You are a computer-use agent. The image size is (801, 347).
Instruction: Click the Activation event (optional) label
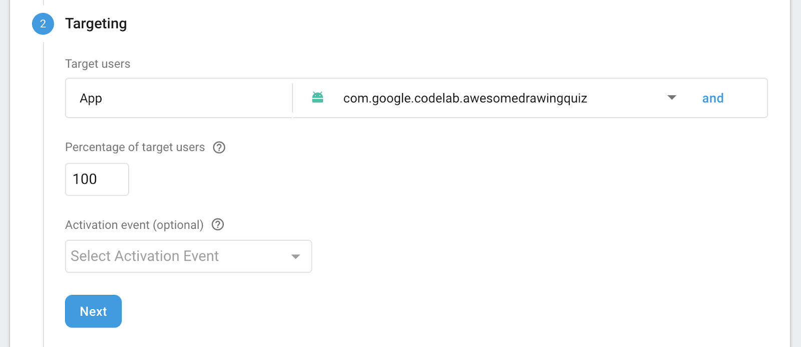pos(134,225)
